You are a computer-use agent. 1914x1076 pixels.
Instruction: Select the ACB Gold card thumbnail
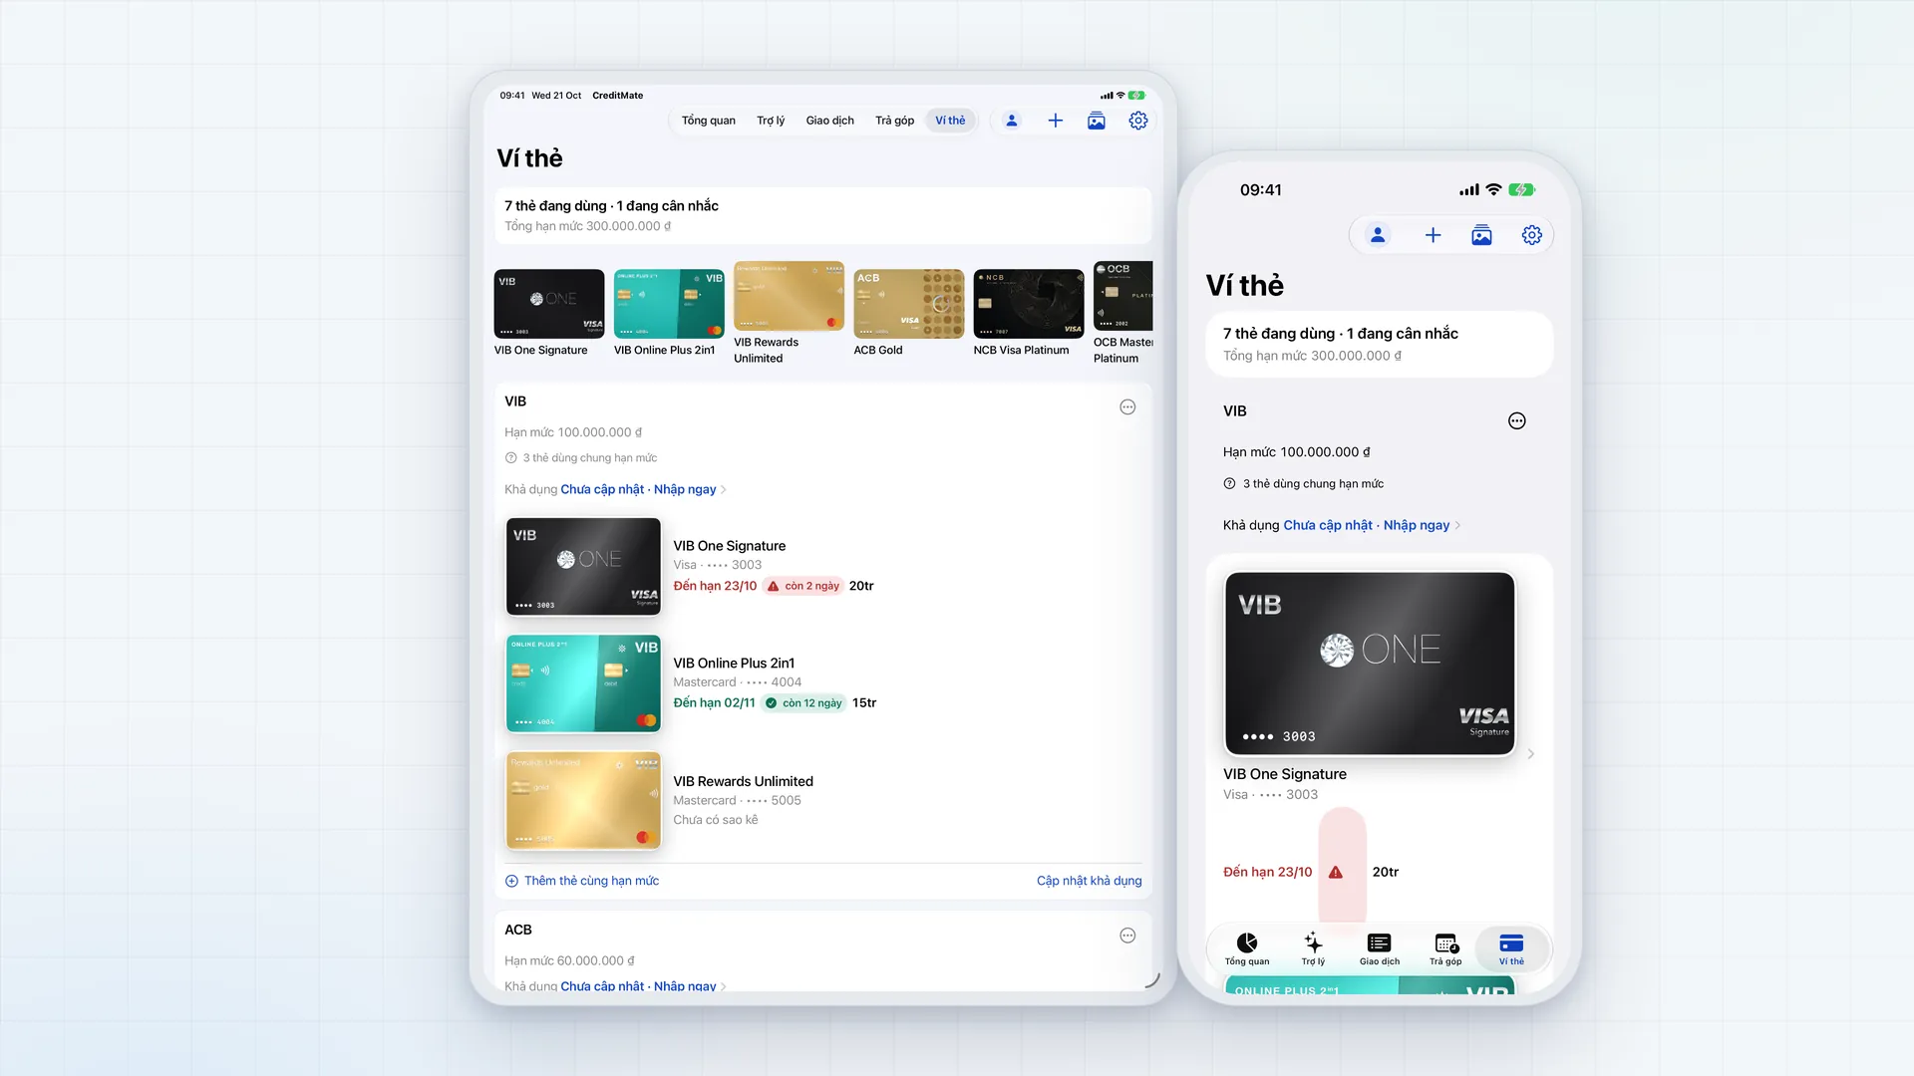coord(909,304)
